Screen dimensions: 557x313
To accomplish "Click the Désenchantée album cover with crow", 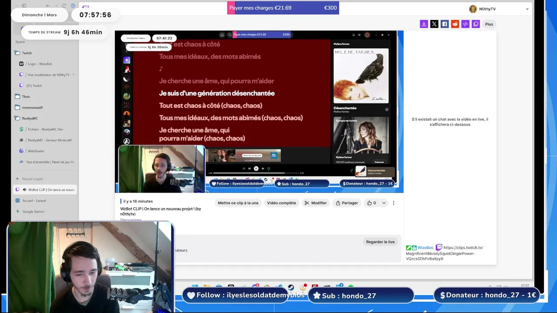I will point(361,76).
